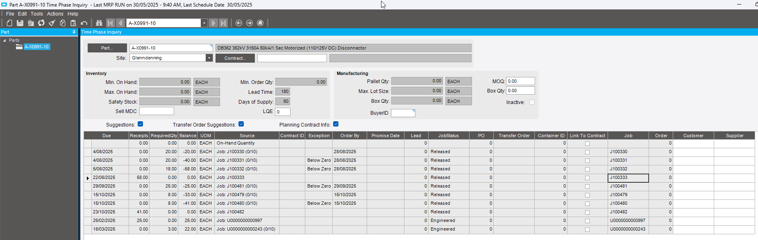Screen dimensions: 758x240
Task: Click the Part number input field
Action: click(171, 48)
